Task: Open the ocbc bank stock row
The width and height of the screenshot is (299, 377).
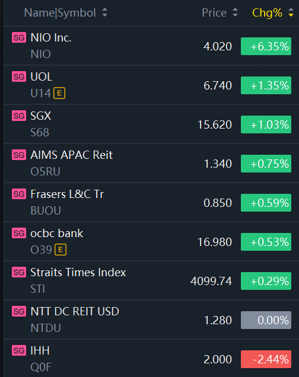Action: click(x=151, y=241)
